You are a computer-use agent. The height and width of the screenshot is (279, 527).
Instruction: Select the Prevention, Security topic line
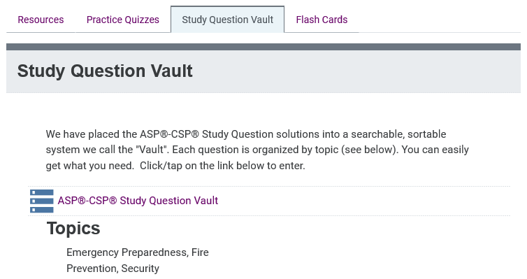(113, 269)
